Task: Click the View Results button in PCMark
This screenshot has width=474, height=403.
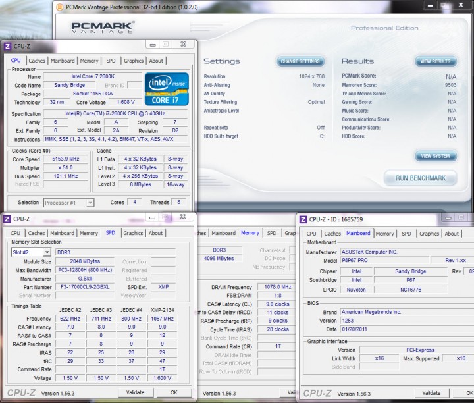Action: click(x=435, y=61)
